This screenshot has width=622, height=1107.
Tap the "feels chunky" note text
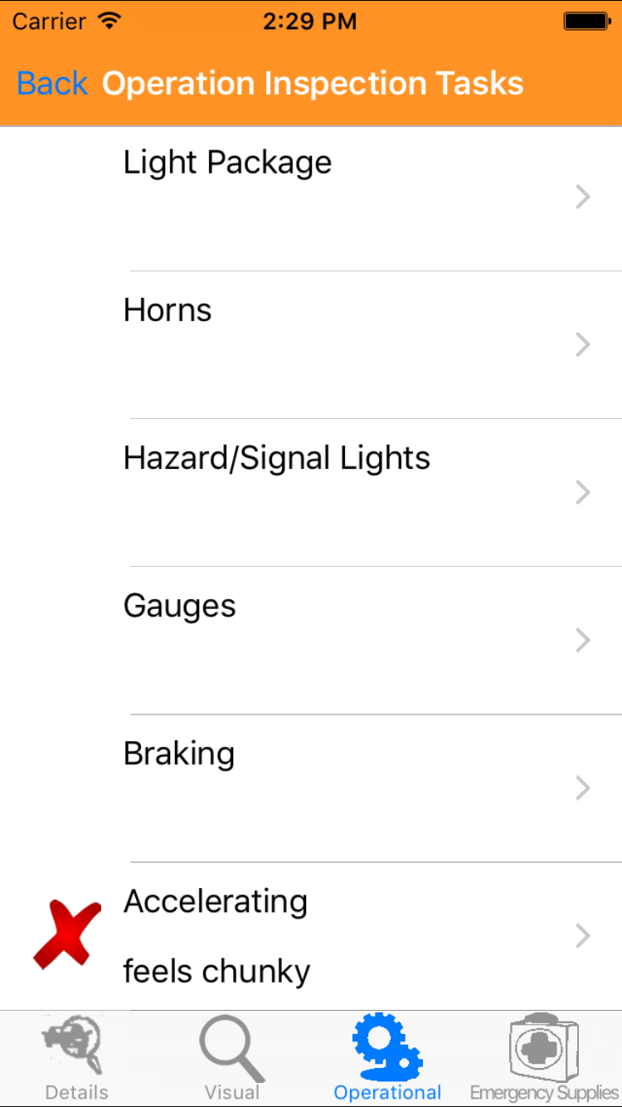pyautogui.click(x=216, y=971)
